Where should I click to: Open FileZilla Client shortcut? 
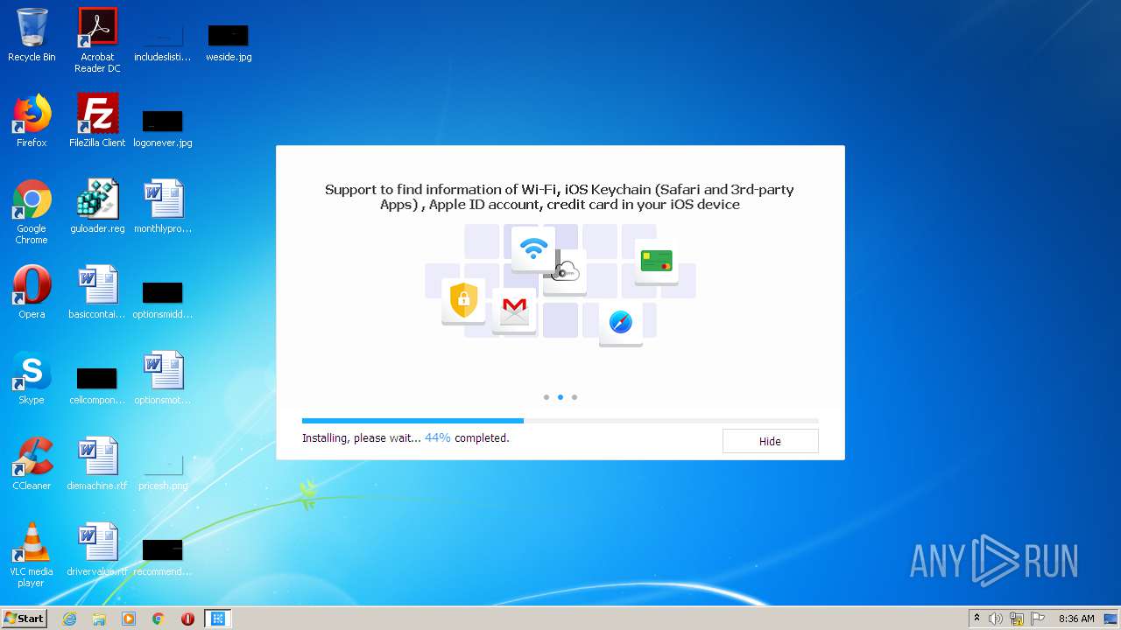[97, 121]
